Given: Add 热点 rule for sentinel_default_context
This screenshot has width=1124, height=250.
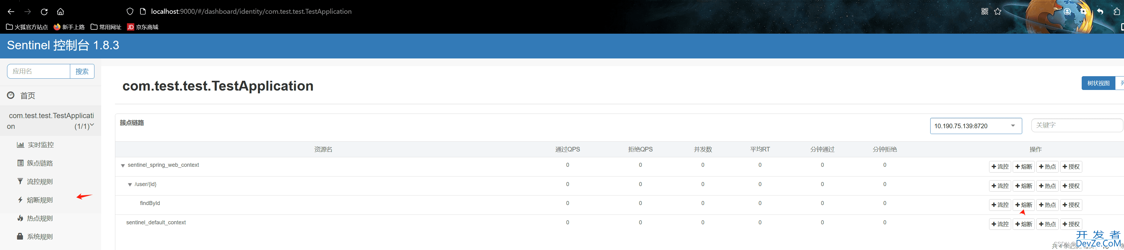Looking at the screenshot, I should (x=1047, y=224).
